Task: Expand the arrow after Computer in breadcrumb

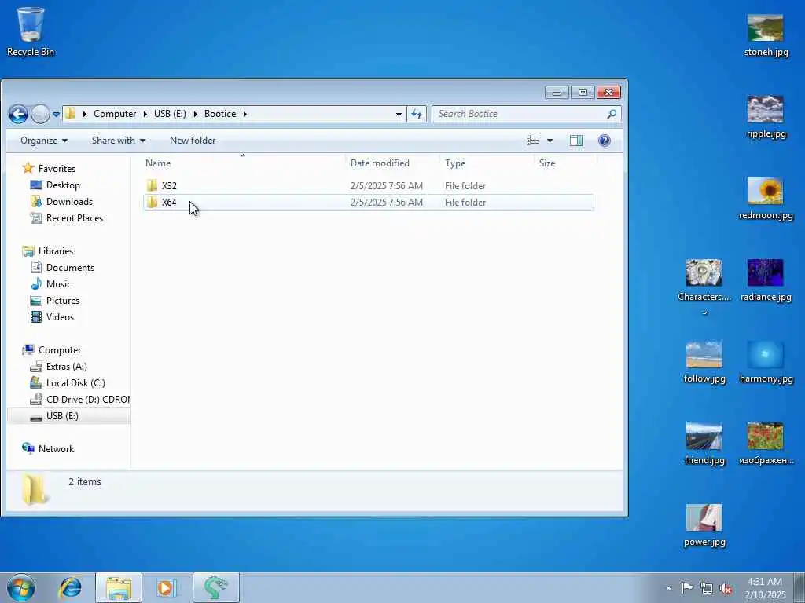Action: coord(145,114)
